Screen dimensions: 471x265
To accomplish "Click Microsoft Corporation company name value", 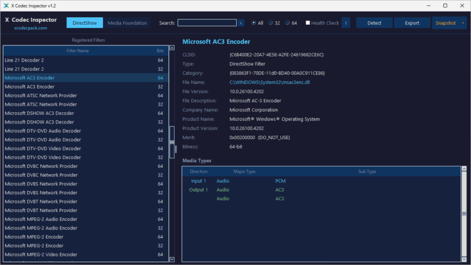I will pyautogui.click(x=253, y=110).
